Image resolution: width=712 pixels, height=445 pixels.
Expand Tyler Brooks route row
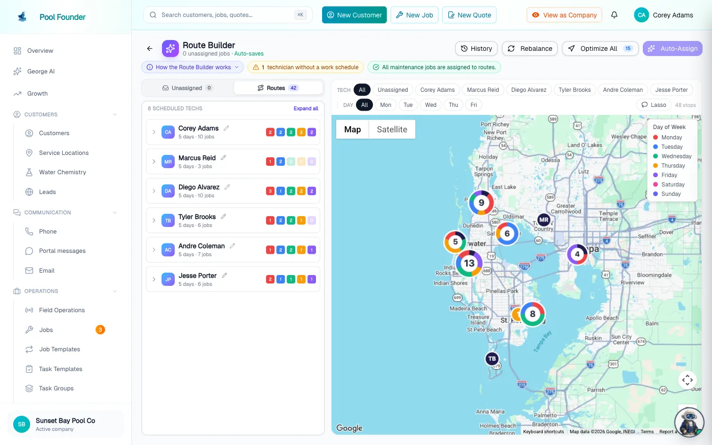(x=154, y=220)
